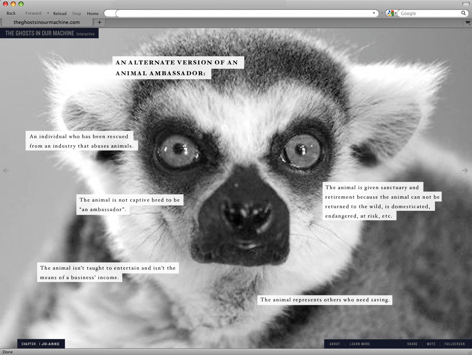Click text 'not captive bred to be an ambassador'
The image size is (472, 355).
tap(130, 204)
